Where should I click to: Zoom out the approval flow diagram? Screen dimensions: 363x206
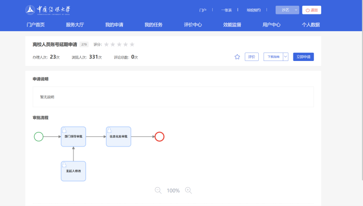coord(158,191)
